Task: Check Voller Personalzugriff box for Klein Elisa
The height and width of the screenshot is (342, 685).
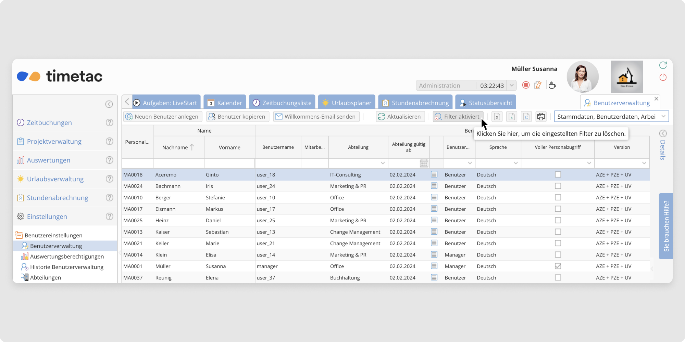Action: pos(558,255)
